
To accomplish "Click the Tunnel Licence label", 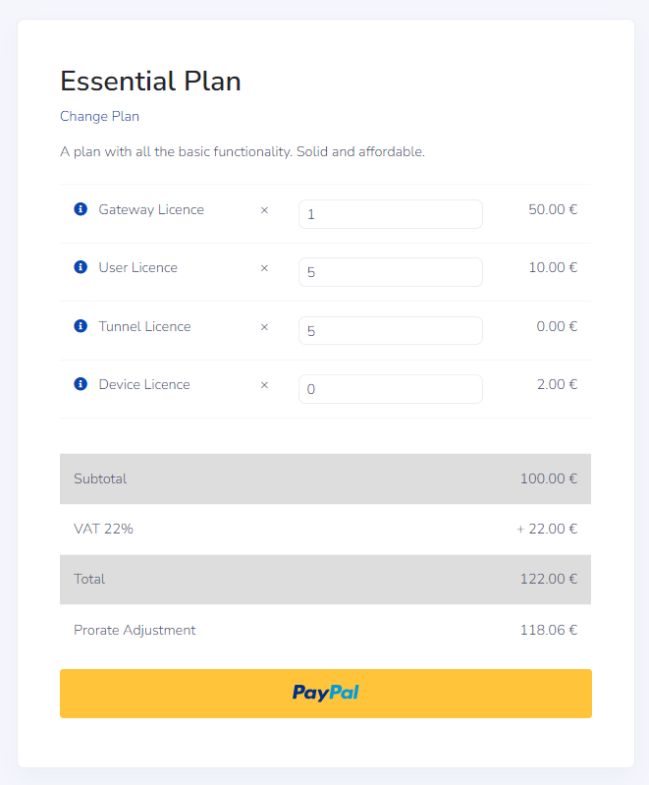I will pos(144,326).
